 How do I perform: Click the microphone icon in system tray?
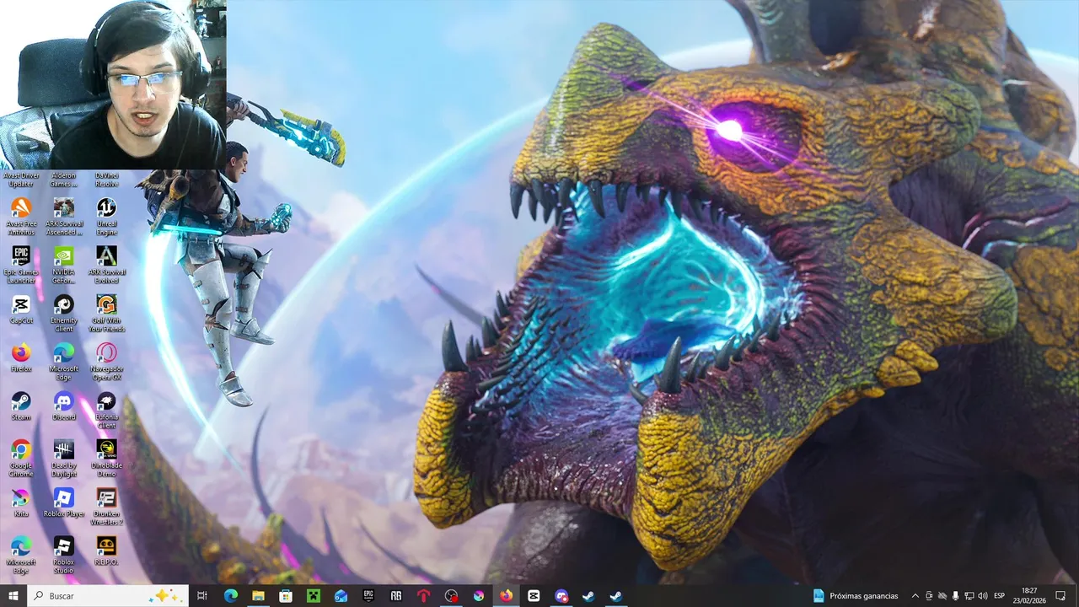955,595
